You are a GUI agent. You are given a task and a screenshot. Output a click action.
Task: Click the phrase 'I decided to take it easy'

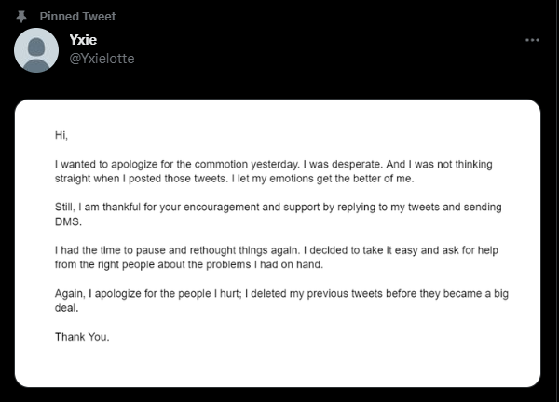[x=361, y=250]
